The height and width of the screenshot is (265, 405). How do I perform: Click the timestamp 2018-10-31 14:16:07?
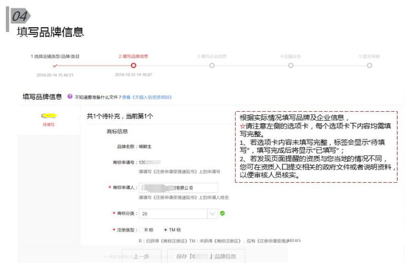click(x=133, y=75)
